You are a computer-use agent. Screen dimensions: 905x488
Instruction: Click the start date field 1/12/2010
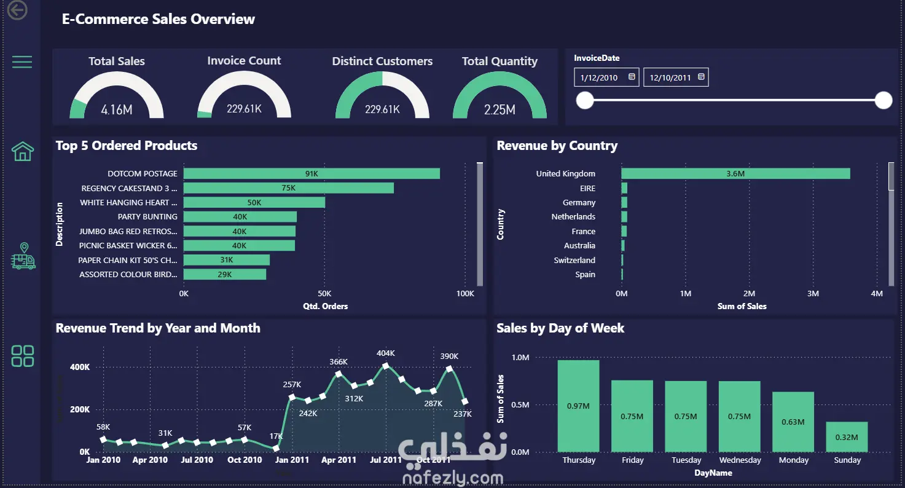(606, 77)
